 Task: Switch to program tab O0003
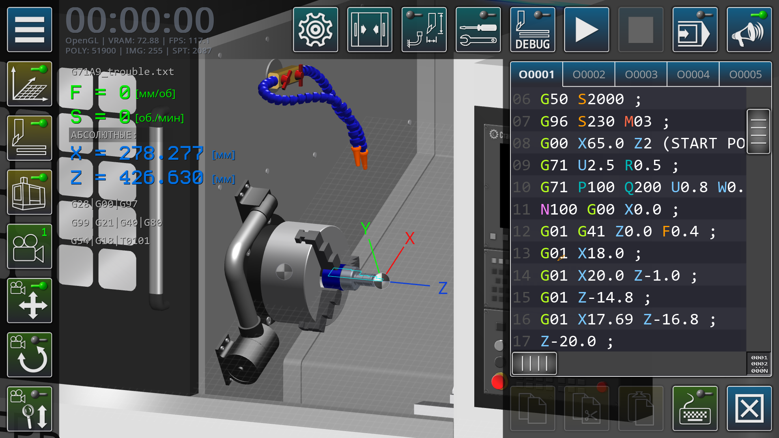point(641,75)
